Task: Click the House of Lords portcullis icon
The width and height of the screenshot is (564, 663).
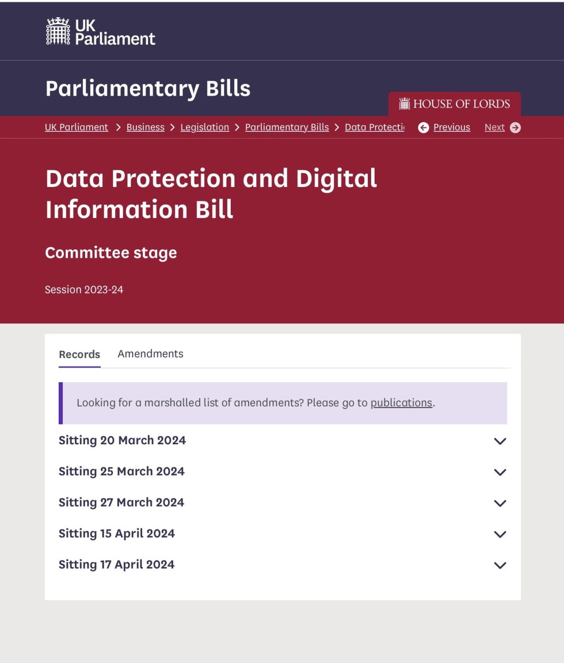Action: [404, 104]
